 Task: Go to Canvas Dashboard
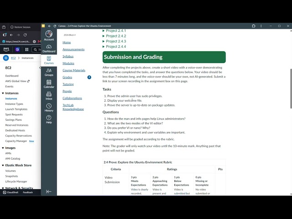coord(49,49)
